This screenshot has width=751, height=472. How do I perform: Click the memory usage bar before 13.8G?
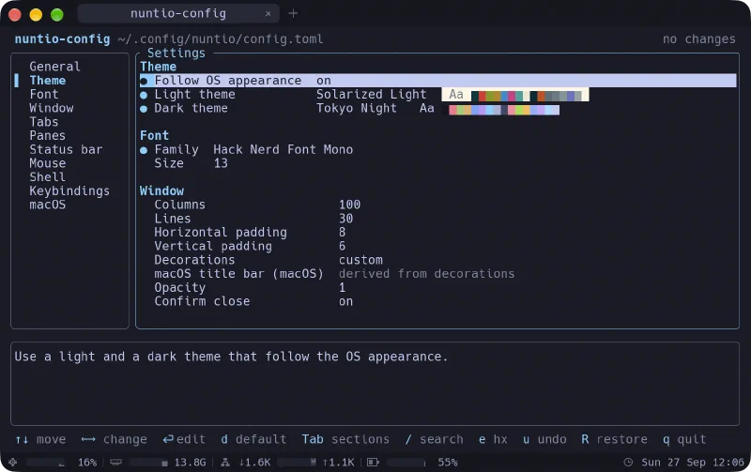[x=148, y=463]
